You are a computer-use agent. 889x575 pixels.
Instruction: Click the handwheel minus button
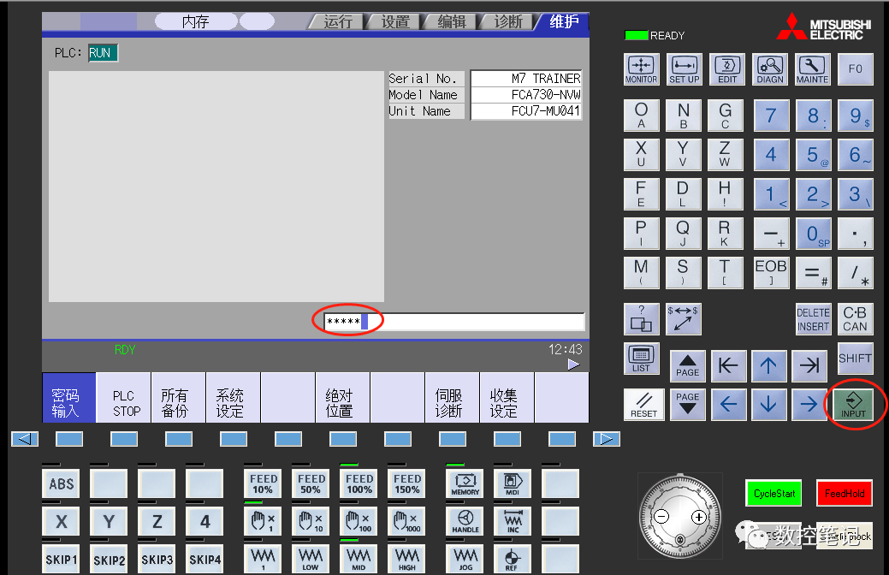click(x=661, y=517)
